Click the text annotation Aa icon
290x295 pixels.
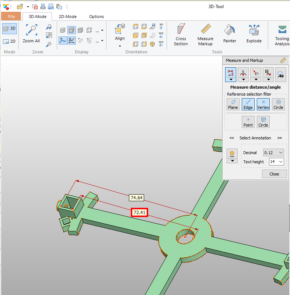(280, 74)
